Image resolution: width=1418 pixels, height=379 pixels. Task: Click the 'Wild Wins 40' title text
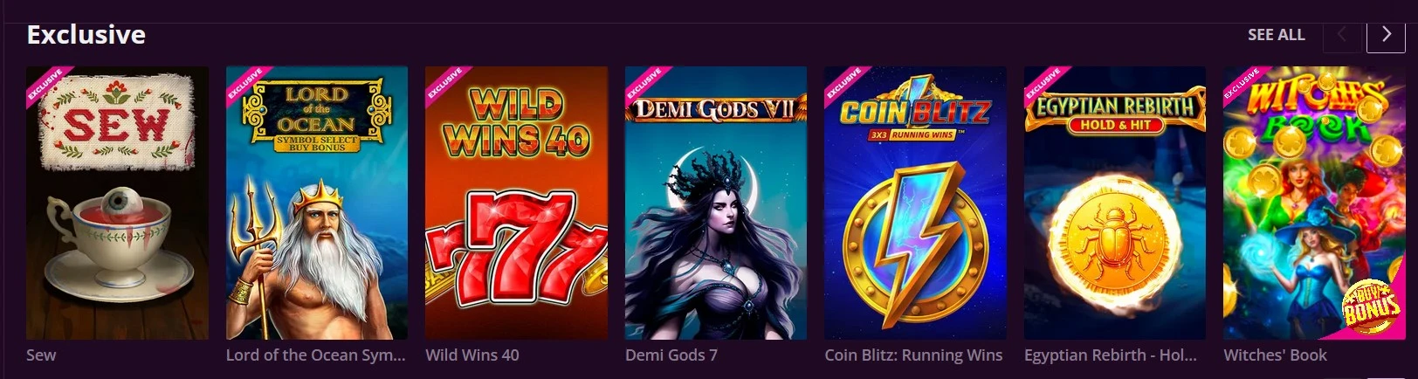[472, 355]
